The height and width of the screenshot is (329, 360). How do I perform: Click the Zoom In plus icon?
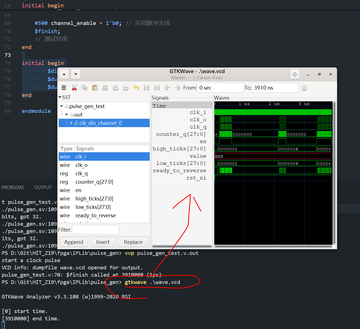coord(116,88)
